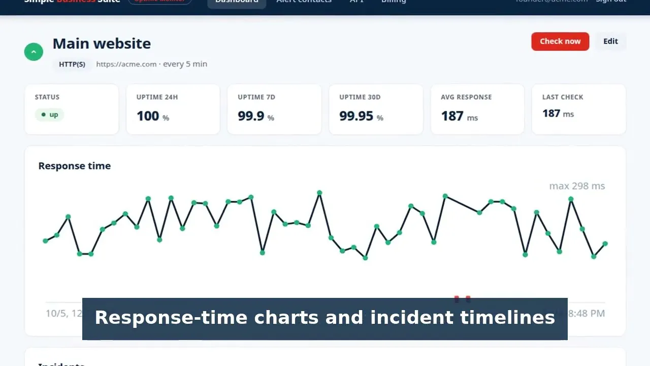Click the Last Check value "187 ms"
Screen dimensions: 650x366
pyautogui.click(x=558, y=113)
